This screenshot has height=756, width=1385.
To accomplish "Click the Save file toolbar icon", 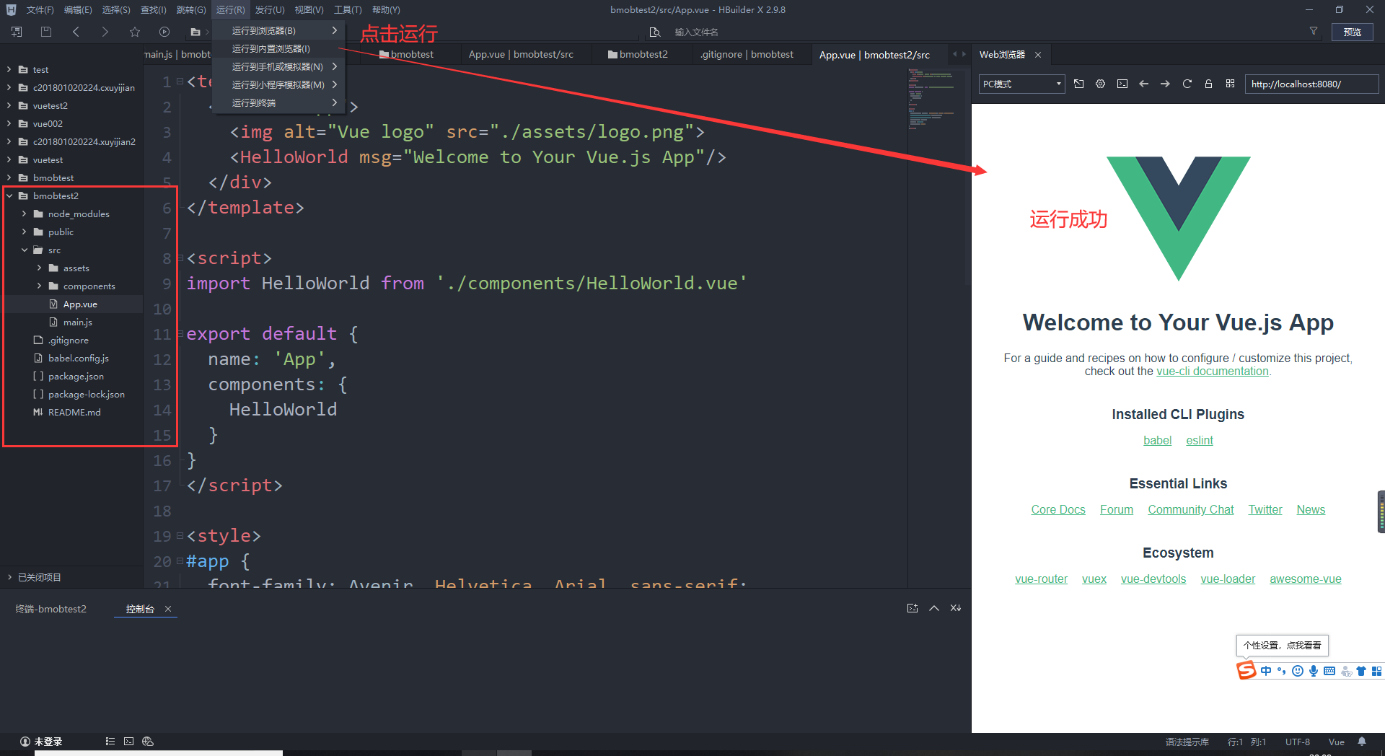I will [46, 32].
